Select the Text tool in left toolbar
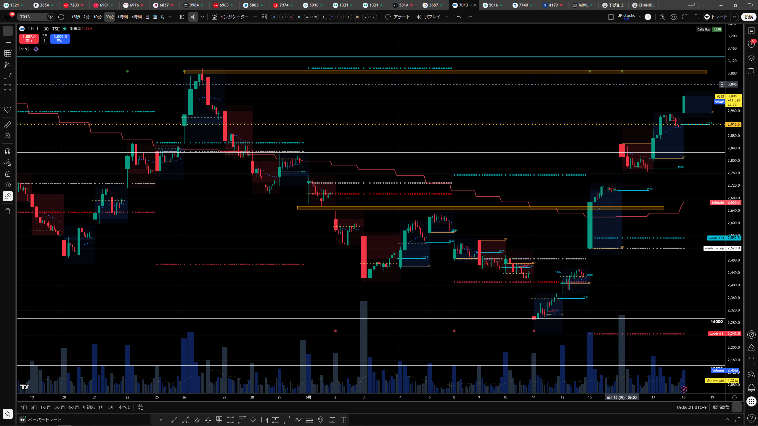 tap(8, 99)
